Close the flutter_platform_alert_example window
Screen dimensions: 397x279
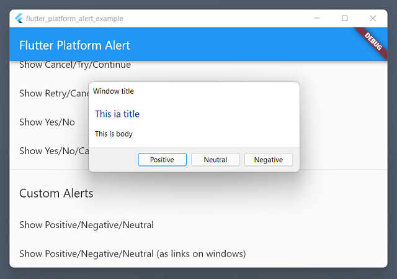pos(373,18)
